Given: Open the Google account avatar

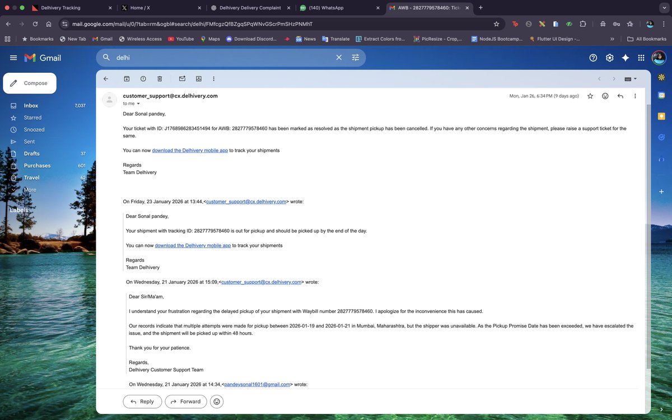Looking at the screenshot, I should pos(659,58).
